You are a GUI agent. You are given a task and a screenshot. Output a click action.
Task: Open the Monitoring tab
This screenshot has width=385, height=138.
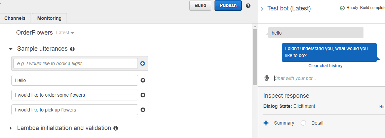point(49,18)
